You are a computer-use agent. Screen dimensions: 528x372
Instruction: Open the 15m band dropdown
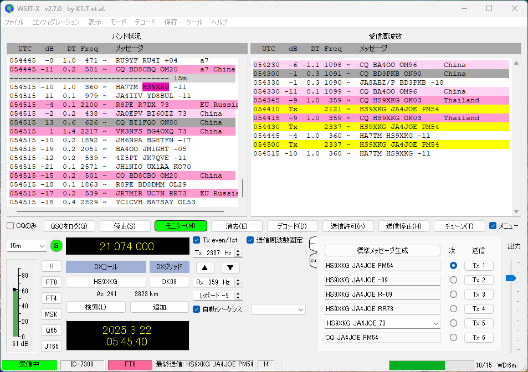point(27,246)
